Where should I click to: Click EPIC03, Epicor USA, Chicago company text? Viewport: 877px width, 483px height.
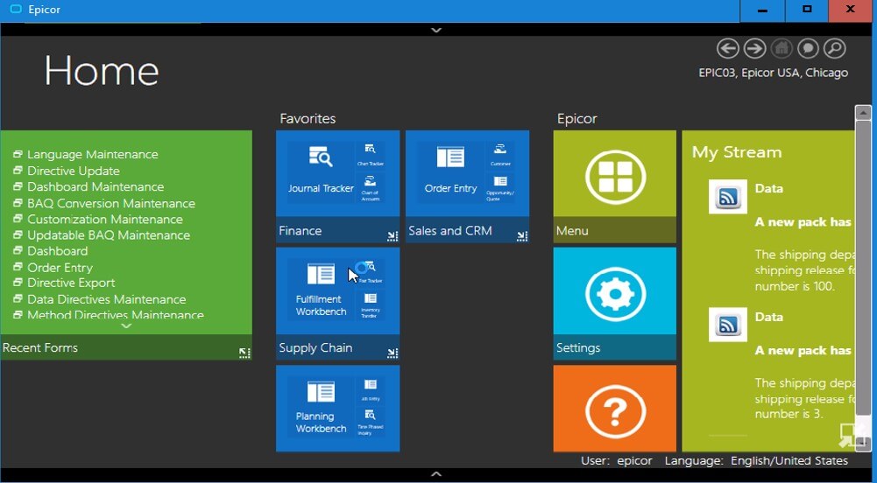773,73
